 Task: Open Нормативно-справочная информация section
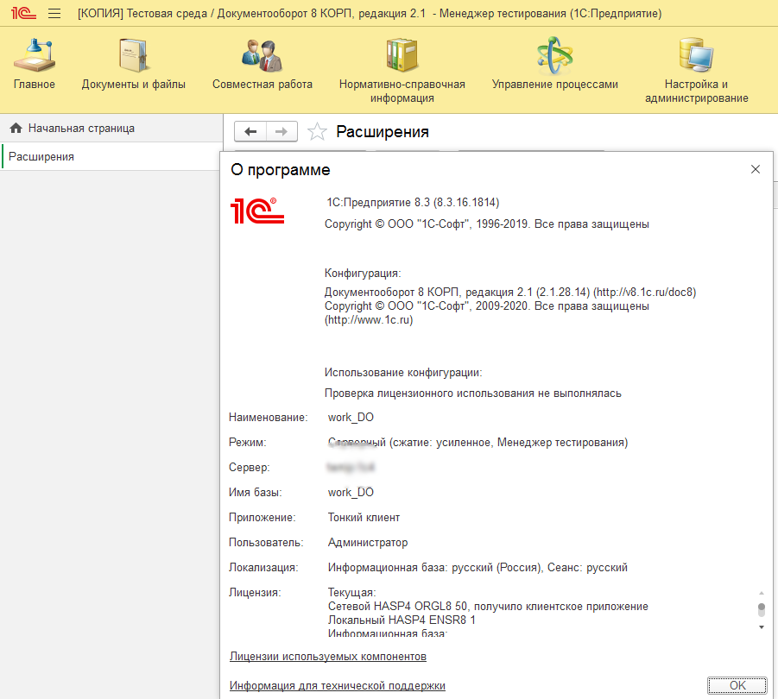click(402, 71)
